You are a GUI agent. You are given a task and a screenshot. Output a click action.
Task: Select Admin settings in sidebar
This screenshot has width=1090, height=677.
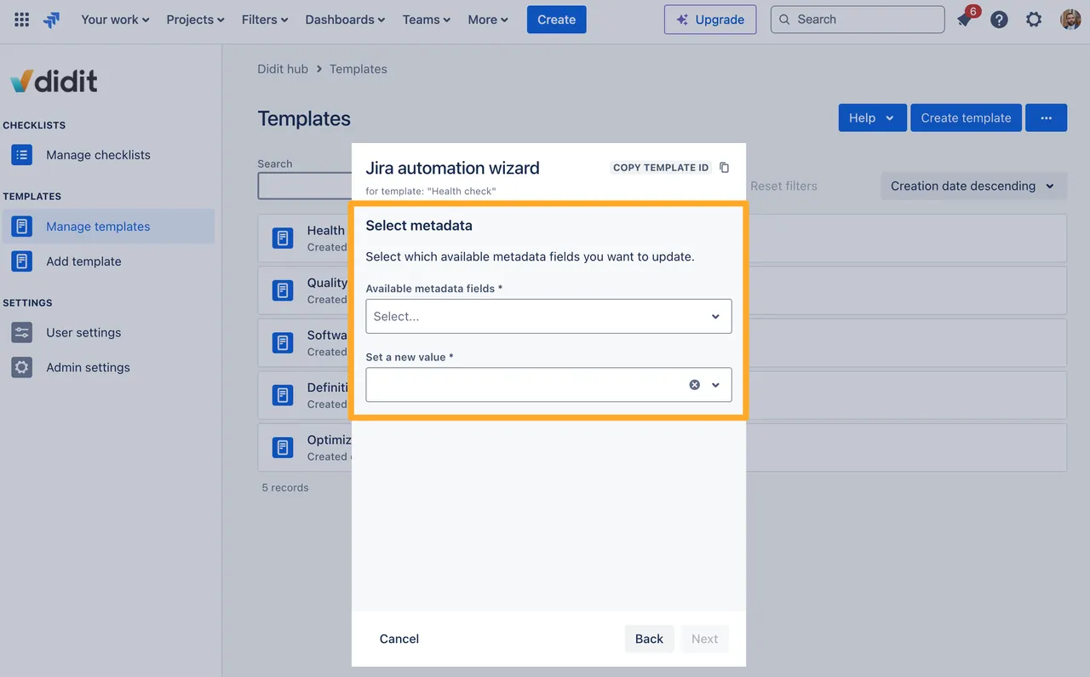[x=107, y=368]
